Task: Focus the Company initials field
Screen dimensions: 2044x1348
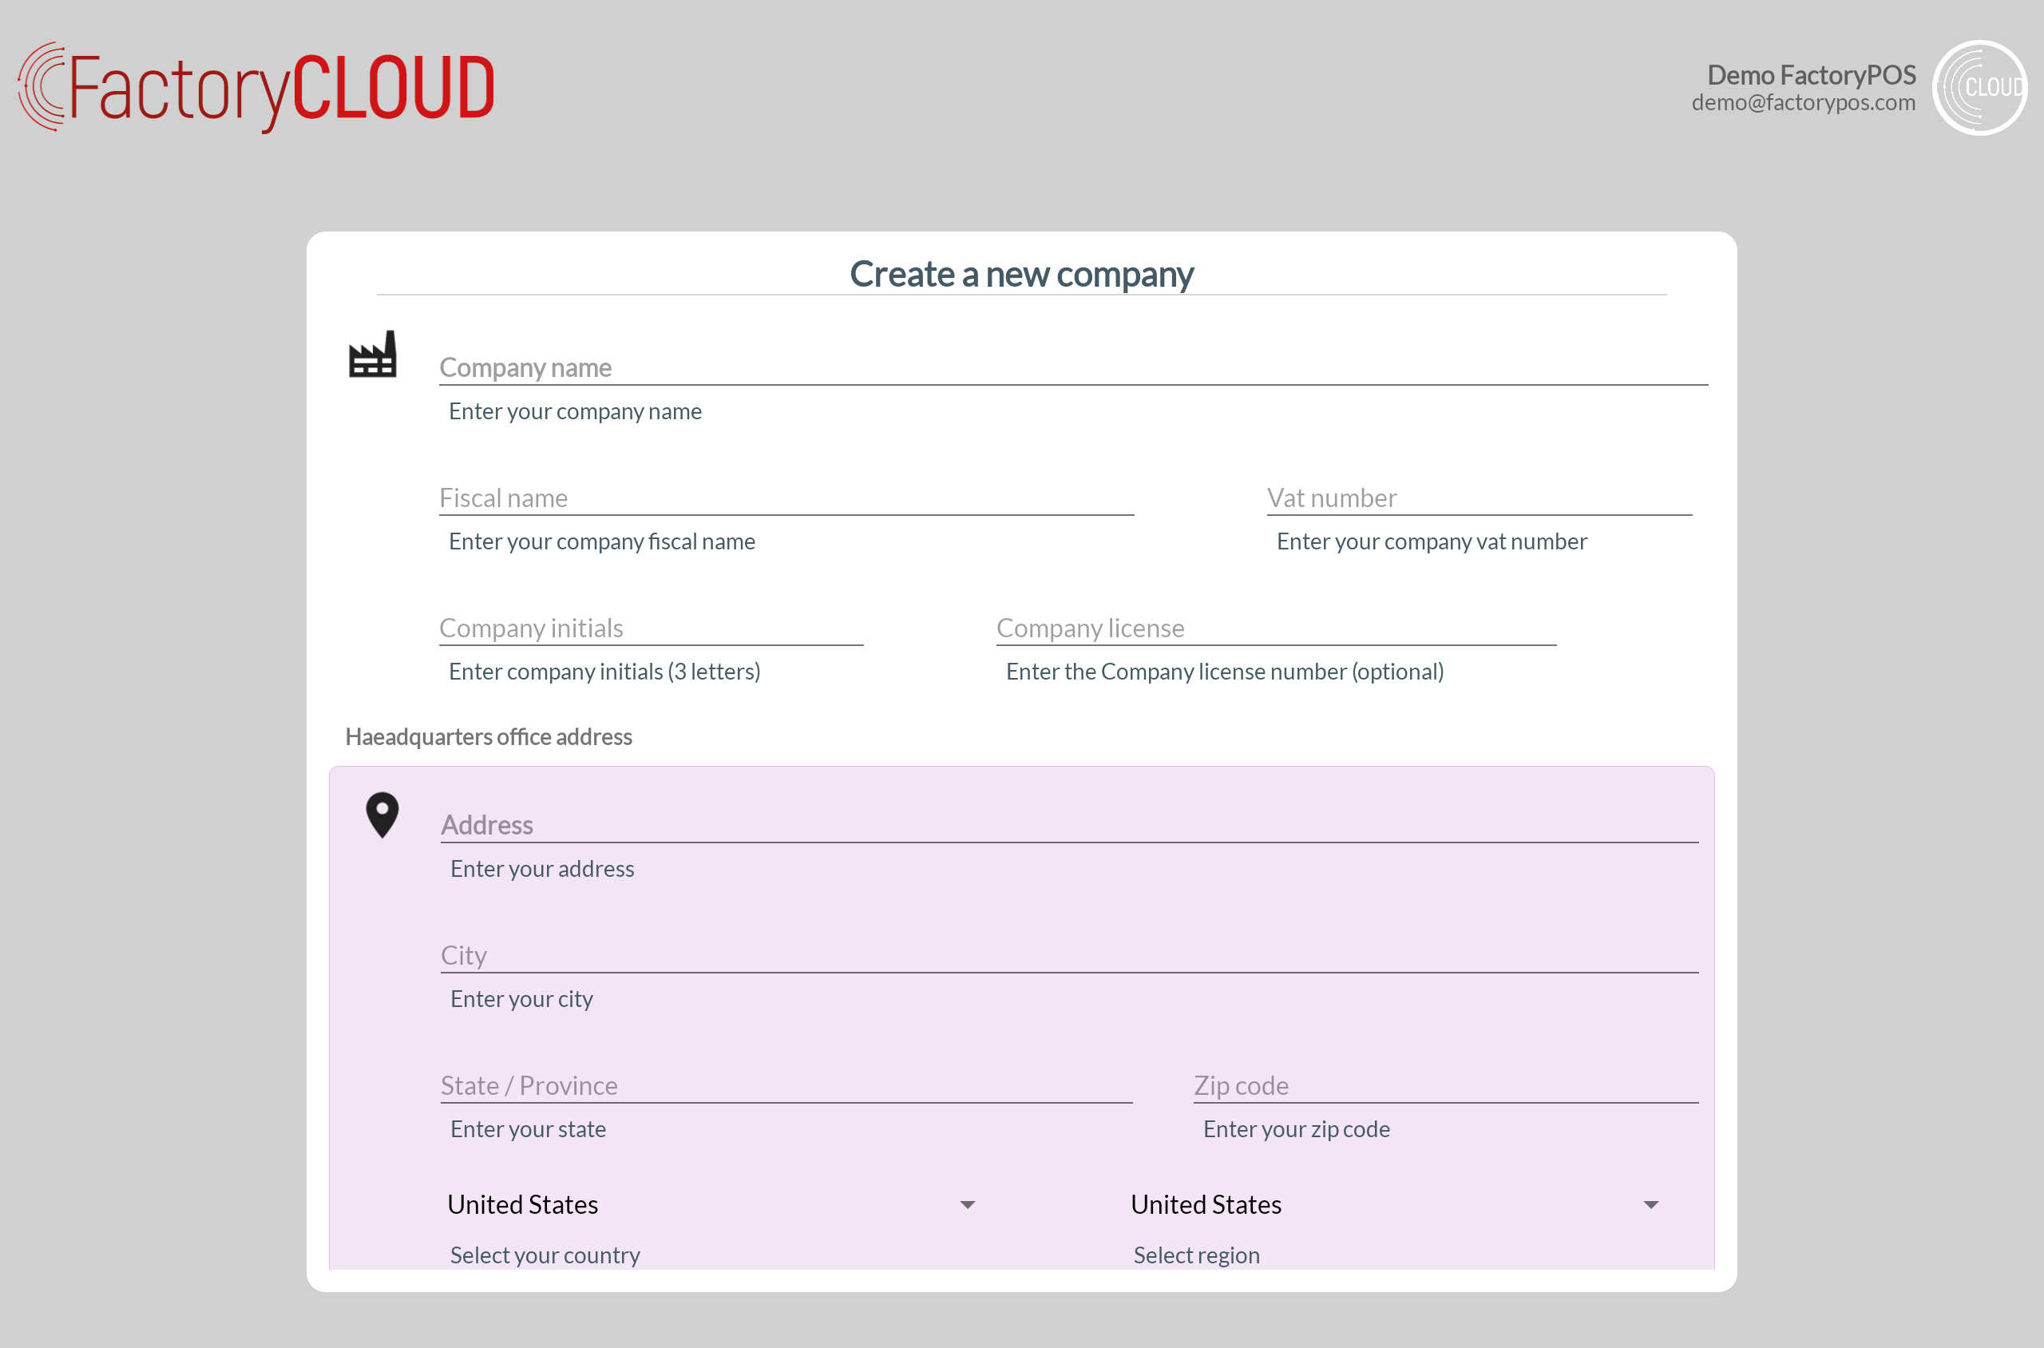Action: pos(651,628)
